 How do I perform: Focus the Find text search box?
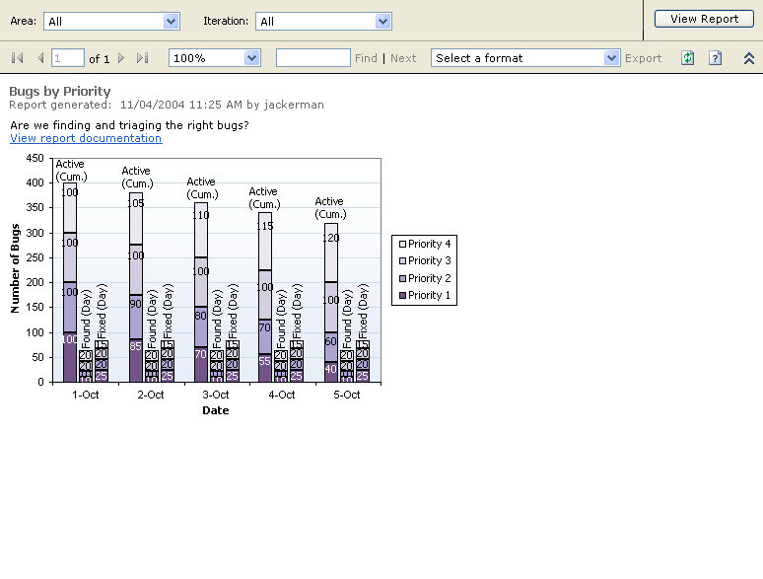coord(312,58)
